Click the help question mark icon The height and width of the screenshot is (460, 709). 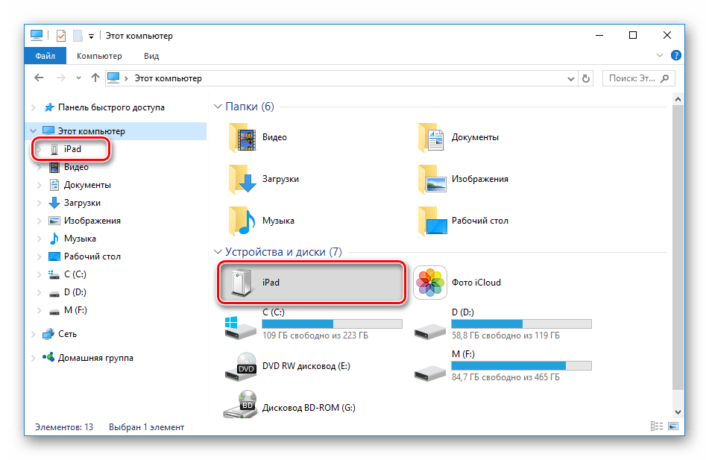point(675,56)
